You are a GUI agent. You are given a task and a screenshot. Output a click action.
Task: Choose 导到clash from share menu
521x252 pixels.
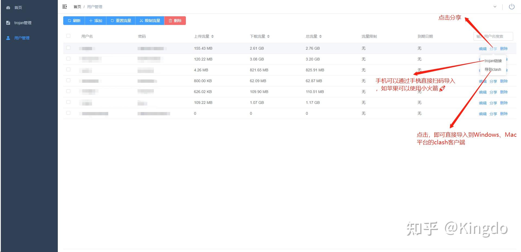click(x=493, y=69)
